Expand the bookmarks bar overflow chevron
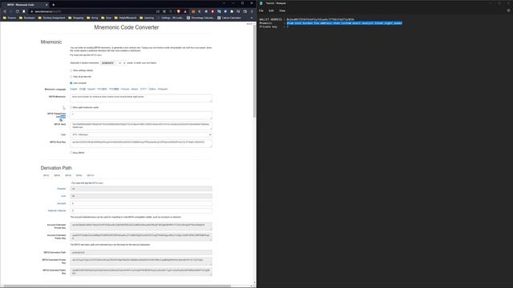 (252, 18)
